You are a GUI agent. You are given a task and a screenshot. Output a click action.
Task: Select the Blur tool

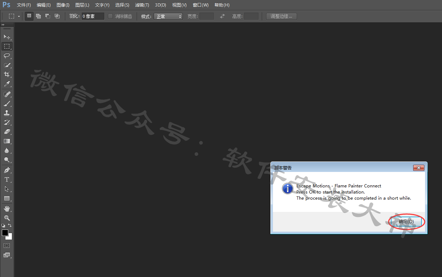[x=7, y=150]
